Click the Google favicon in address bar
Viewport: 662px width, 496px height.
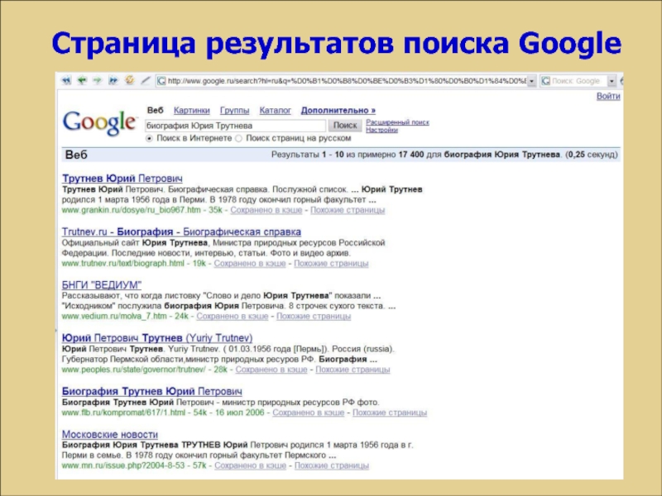pos(161,80)
